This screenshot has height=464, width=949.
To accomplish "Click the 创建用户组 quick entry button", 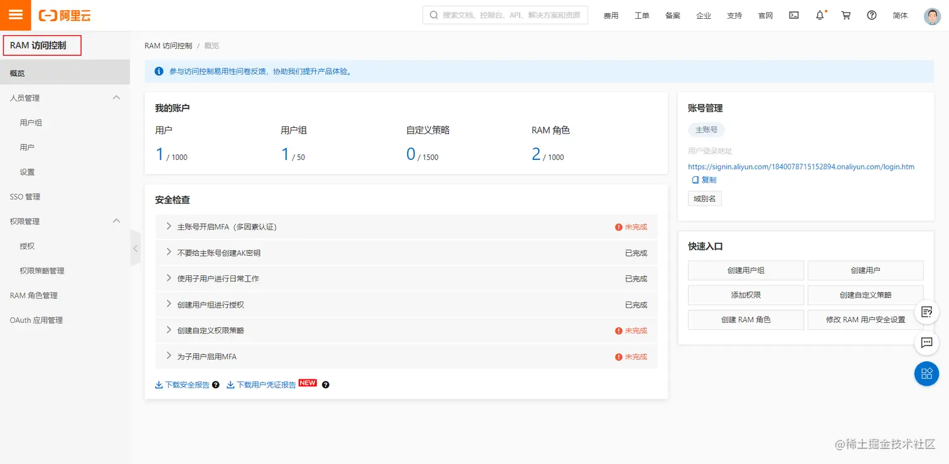I will coord(746,270).
